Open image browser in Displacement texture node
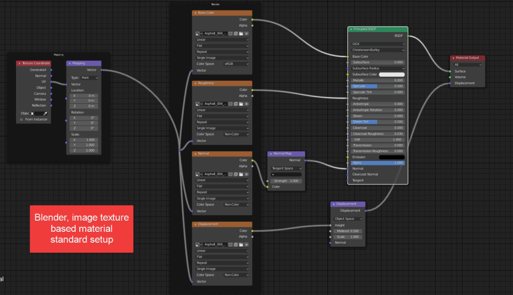 [x=198, y=244]
